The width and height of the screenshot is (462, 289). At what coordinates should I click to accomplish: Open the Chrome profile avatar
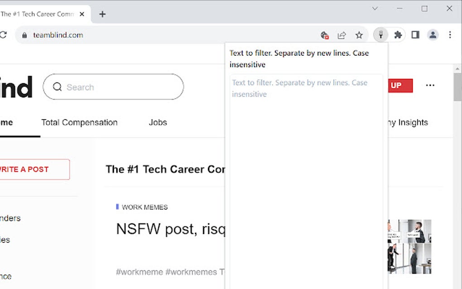coord(433,35)
